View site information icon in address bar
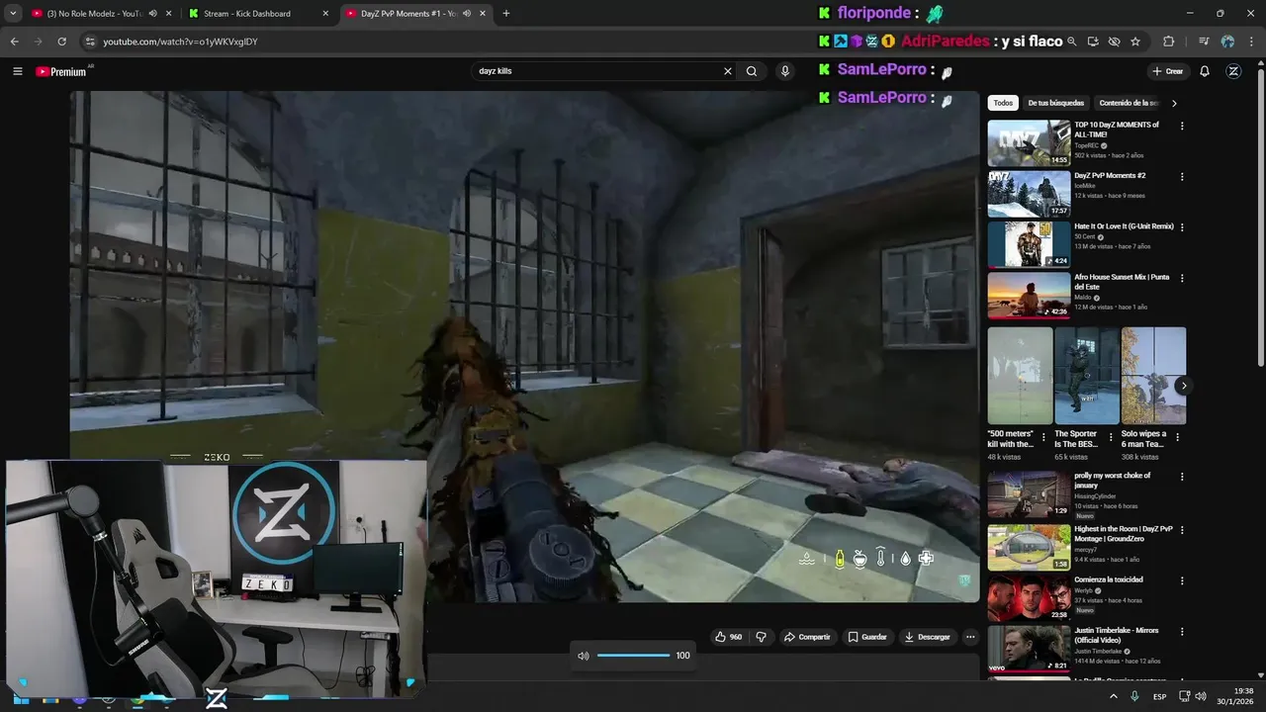This screenshot has height=712, width=1266. pyautogui.click(x=90, y=42)
